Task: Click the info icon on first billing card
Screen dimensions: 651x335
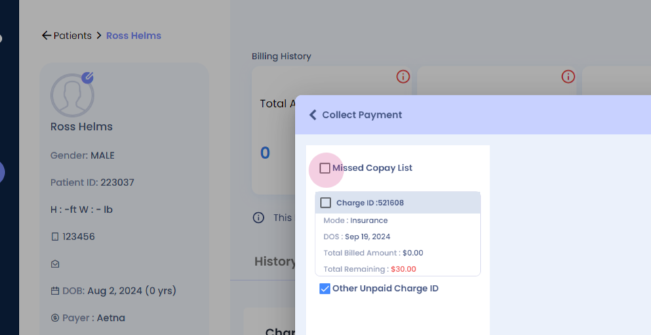Action: click(403, 76)
